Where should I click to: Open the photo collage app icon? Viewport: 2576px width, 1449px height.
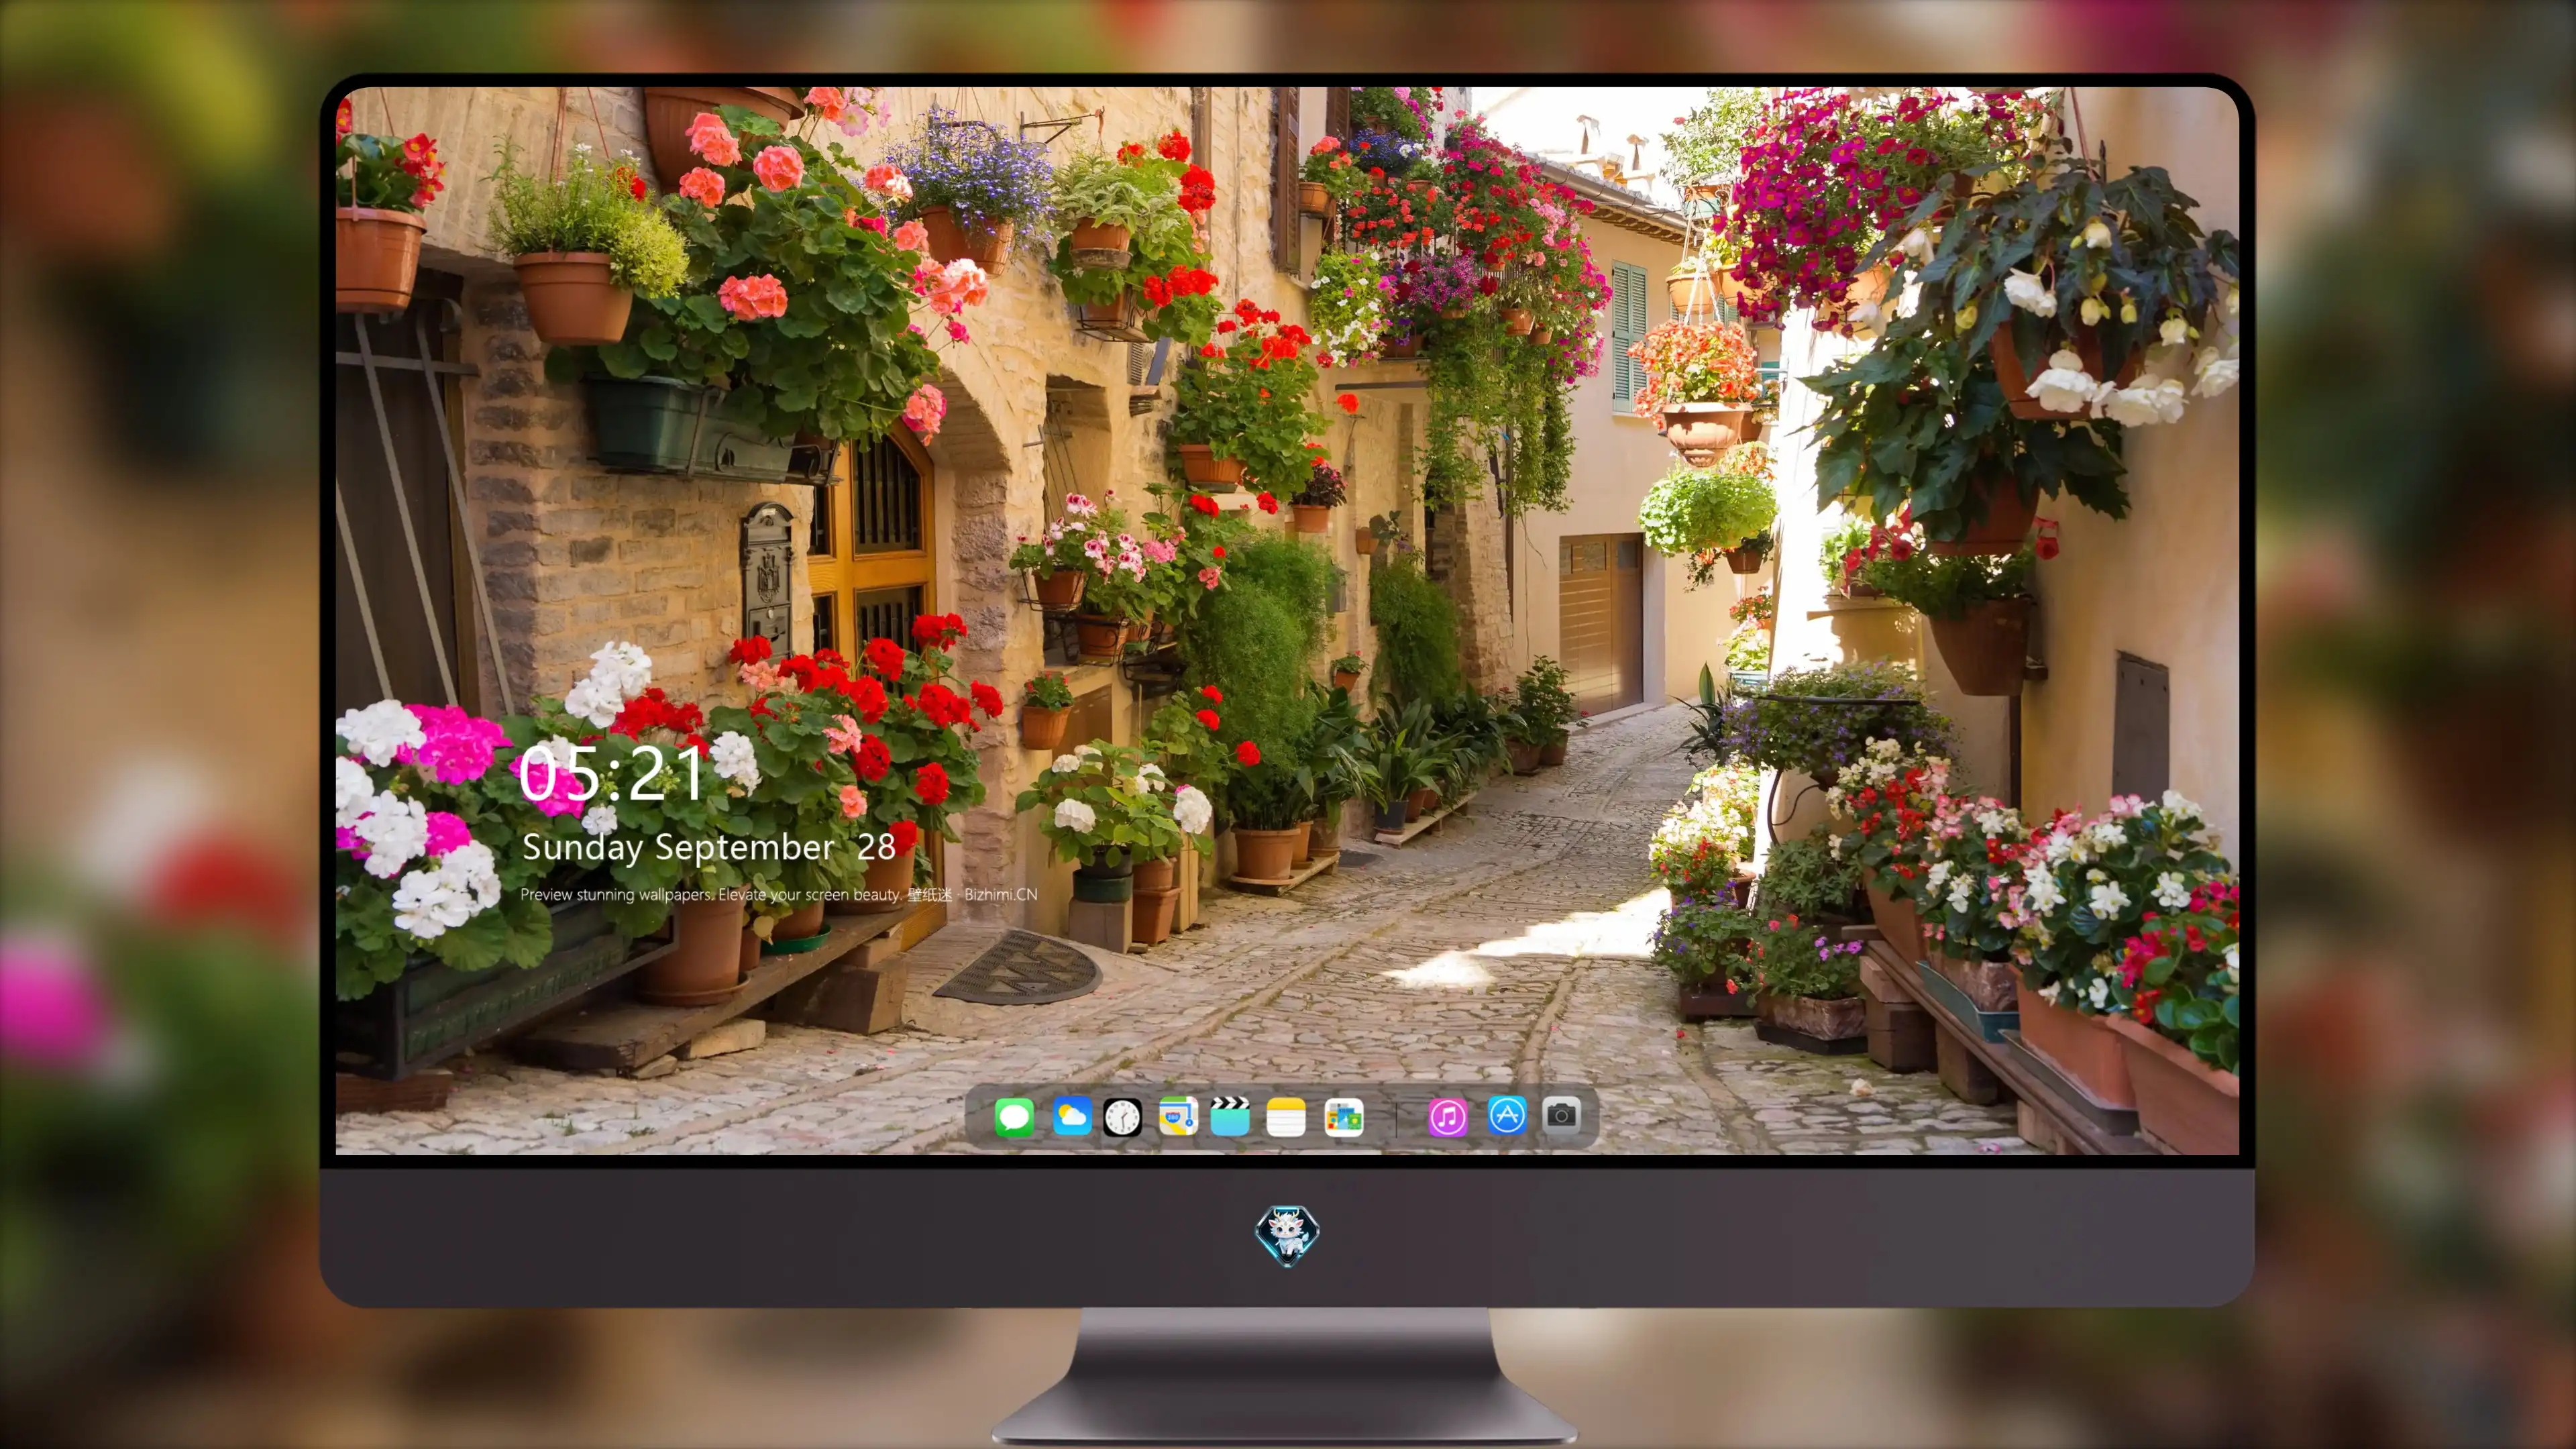click(1343, 1117)
